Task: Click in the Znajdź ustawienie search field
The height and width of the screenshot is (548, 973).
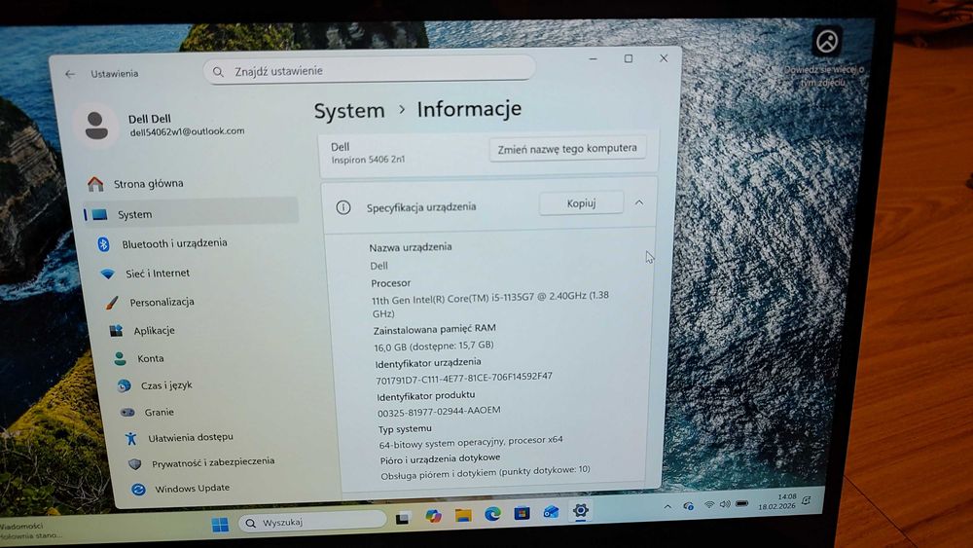Action: 370,69
